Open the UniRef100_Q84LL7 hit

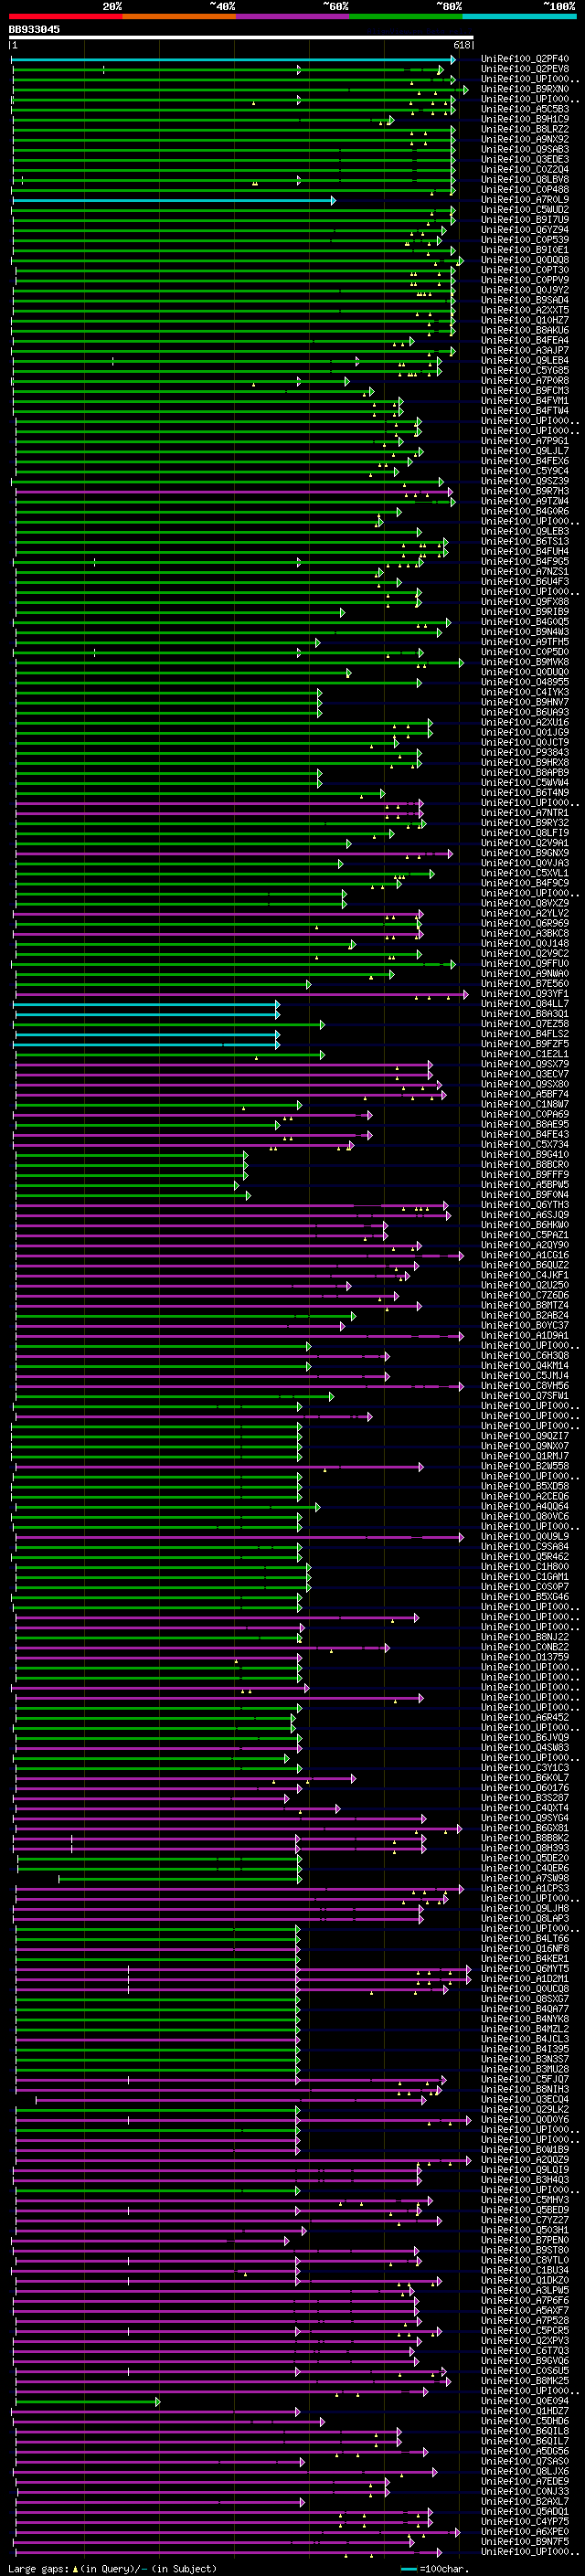525,1003
